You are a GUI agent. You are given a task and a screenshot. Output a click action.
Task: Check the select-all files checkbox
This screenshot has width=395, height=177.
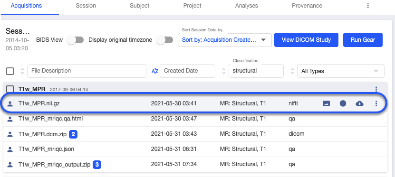pyautogui.click(x=10, y=71)
